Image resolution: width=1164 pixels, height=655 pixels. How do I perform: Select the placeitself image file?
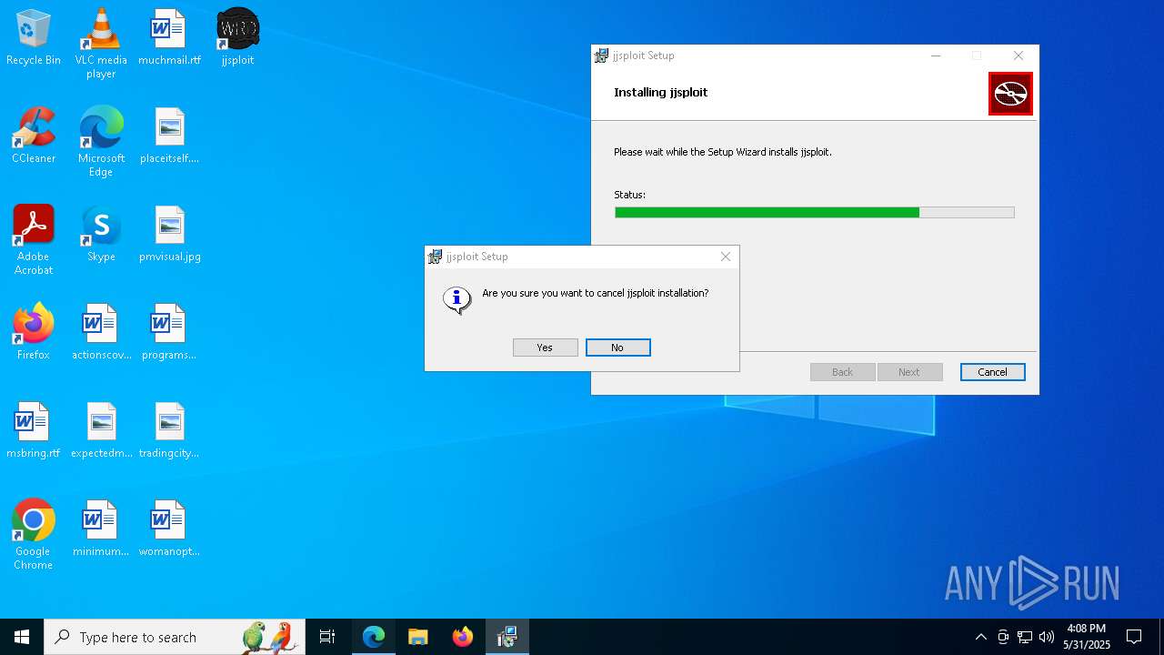(169, 136)
